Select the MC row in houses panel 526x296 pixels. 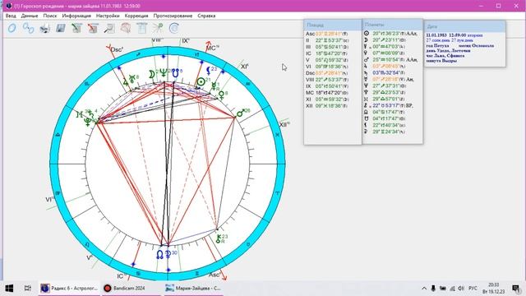[x=327, y=93]
